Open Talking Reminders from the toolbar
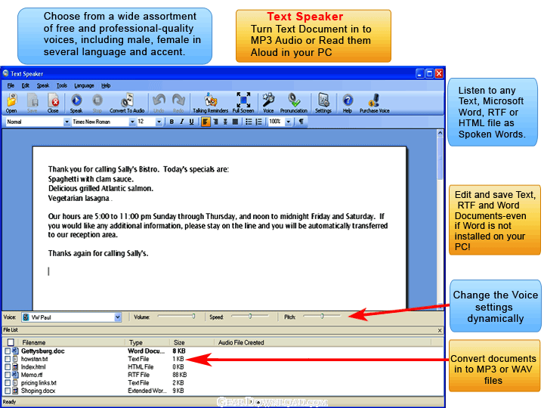Viewport: 544px width, 408px height. pyautogui.click(x=211, y=102)
